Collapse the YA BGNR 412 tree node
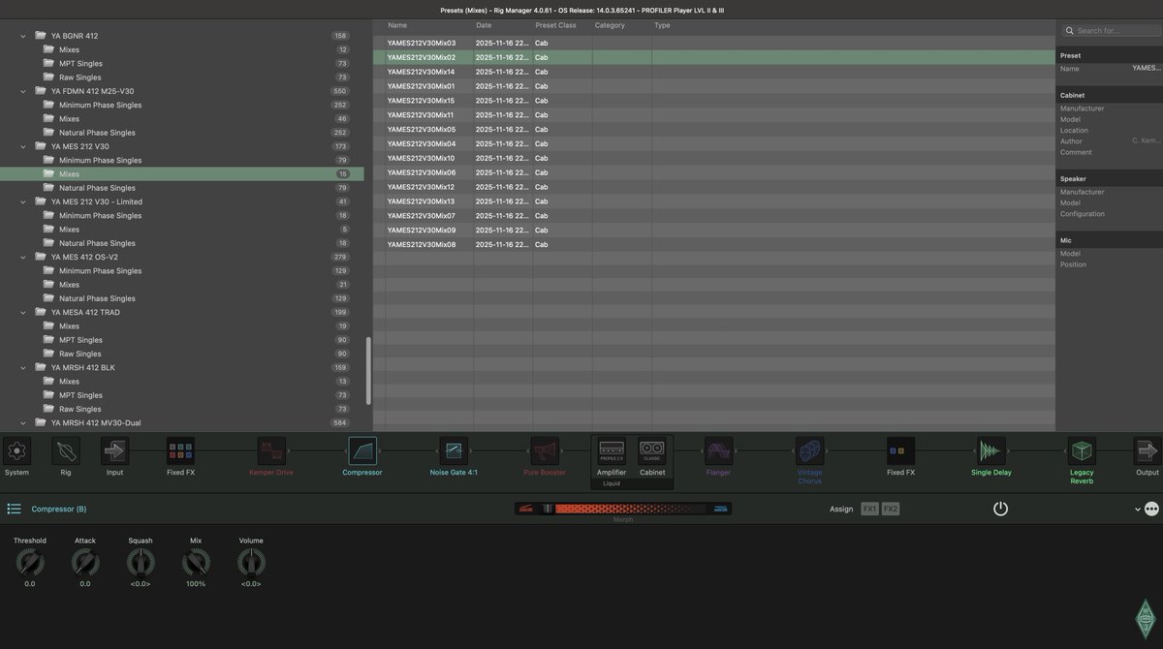The width and height of the screenshot is (1163, 649). [x=23, y=36]
